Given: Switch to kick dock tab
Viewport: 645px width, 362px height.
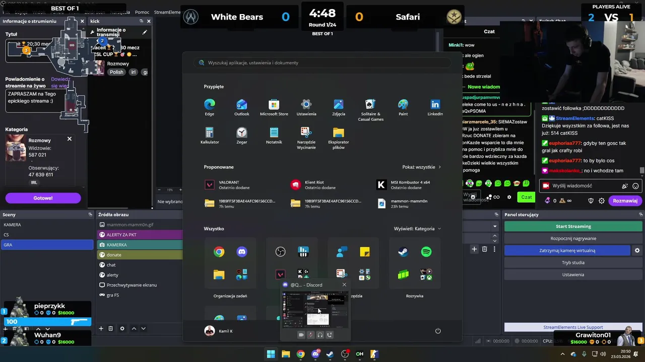Looking at the screenshot, I should 95,21.
